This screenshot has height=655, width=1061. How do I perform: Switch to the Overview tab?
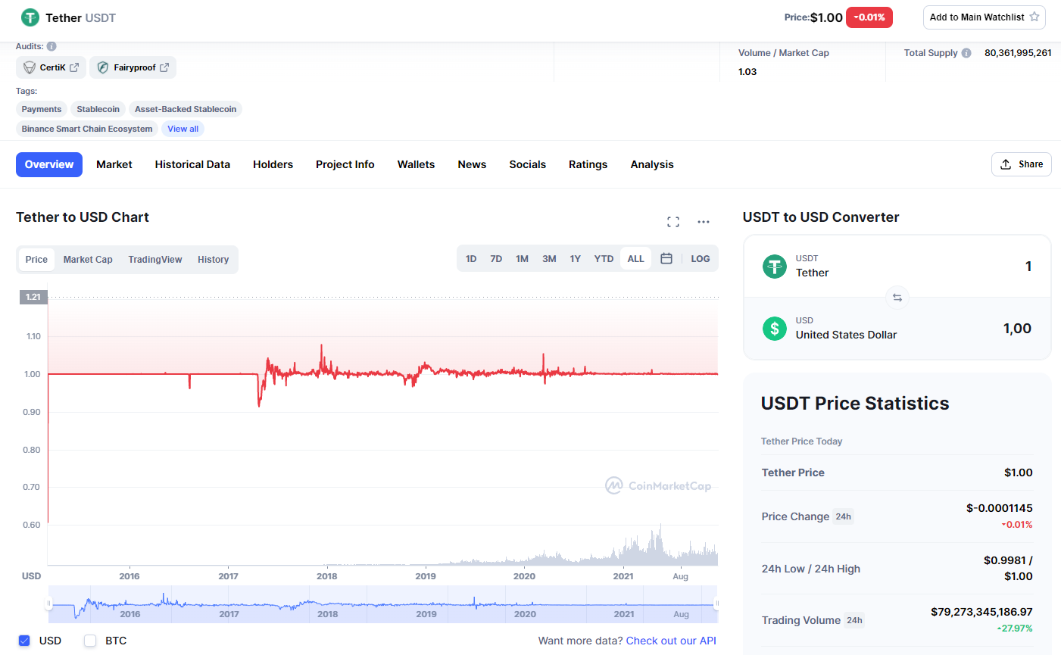coord(49,164)
